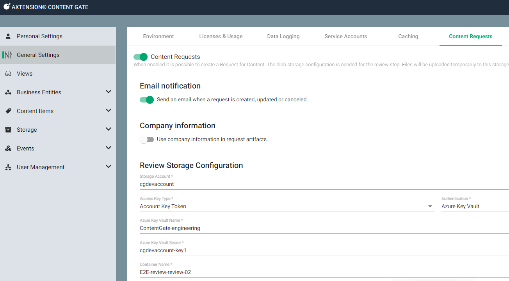The height and width of the screenshot is (281, 509).
Task: Enable use company information toggle
Action: tap(147, 140)
